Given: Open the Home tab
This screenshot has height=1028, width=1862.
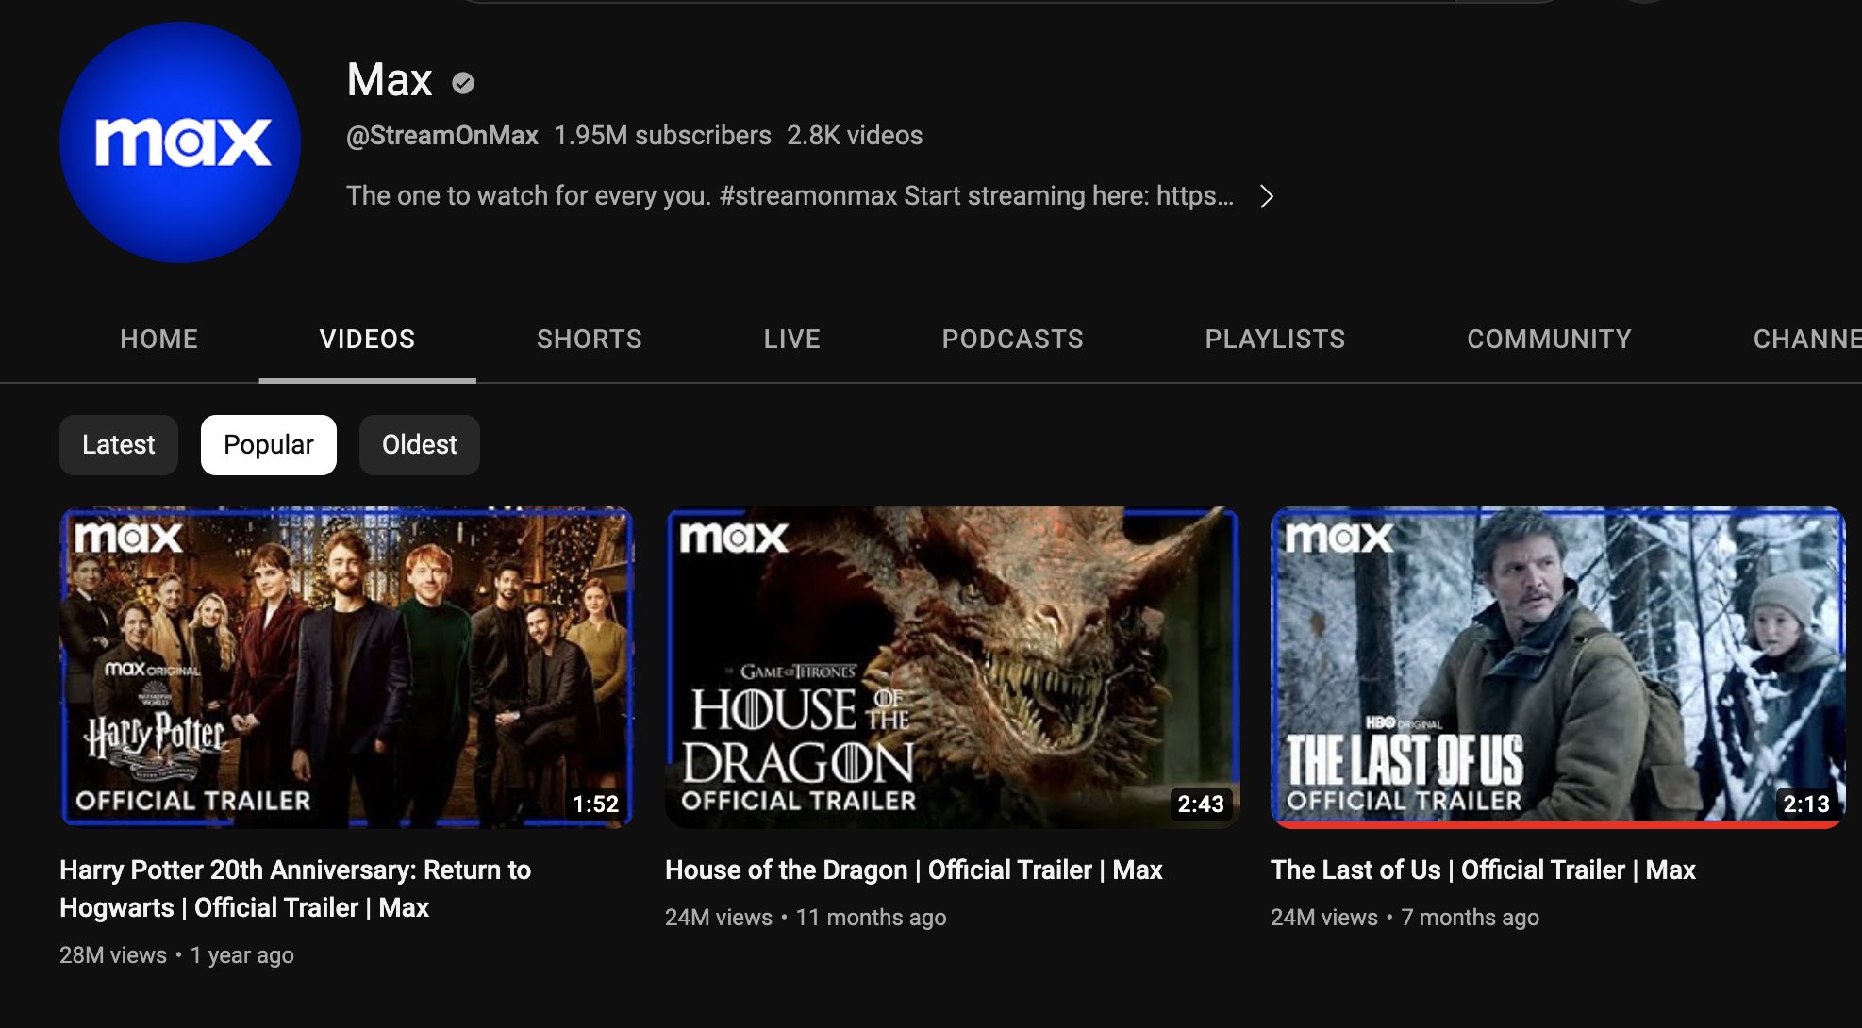Looking at the screenshot, I should [x=158, y=339].
